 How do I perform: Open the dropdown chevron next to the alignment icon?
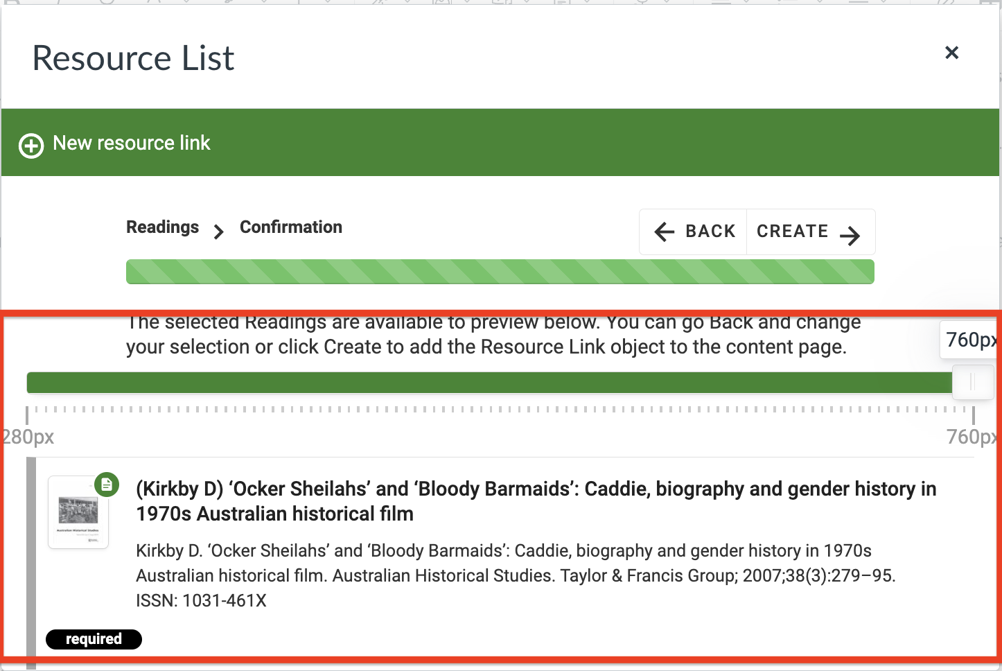click(x=586, y=4)
